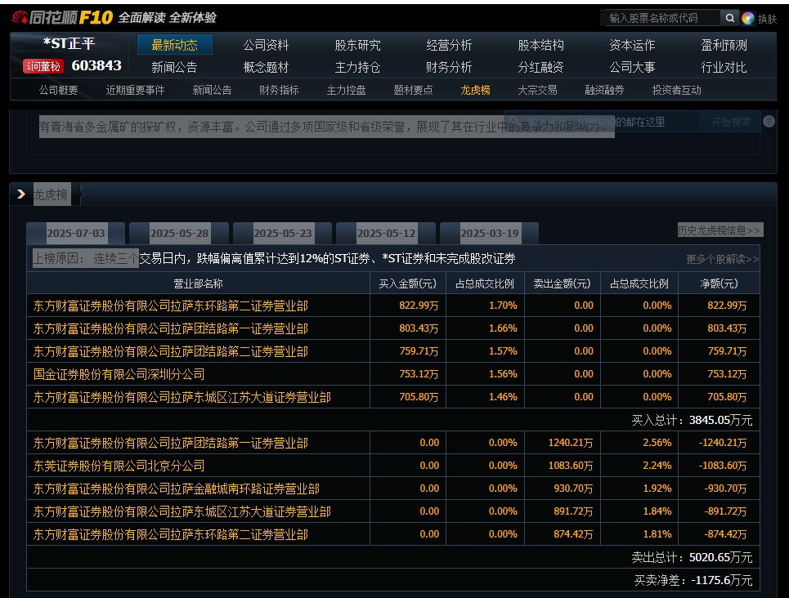Click the 净额(元) column header
The height and width of the screenshot is (598, 789).
(x=719, y=283)
